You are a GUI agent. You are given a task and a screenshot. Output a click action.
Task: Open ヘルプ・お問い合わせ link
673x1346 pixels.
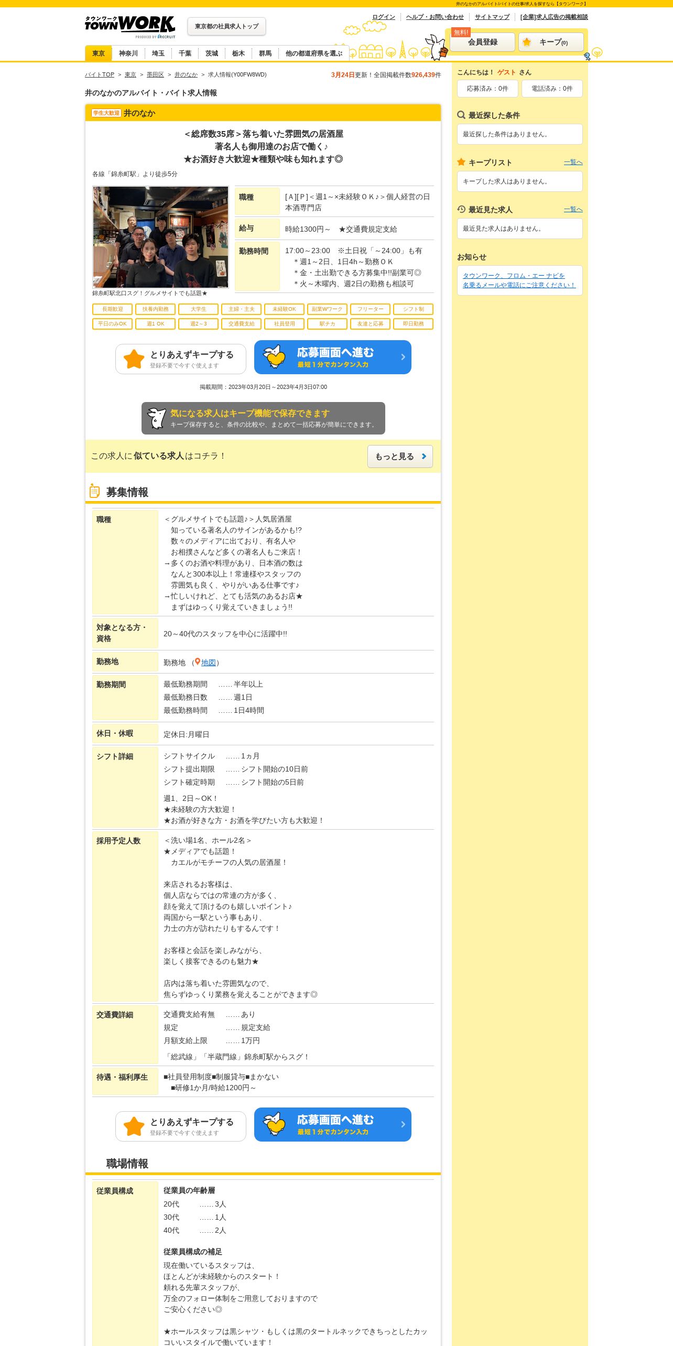tap(435, 17)
